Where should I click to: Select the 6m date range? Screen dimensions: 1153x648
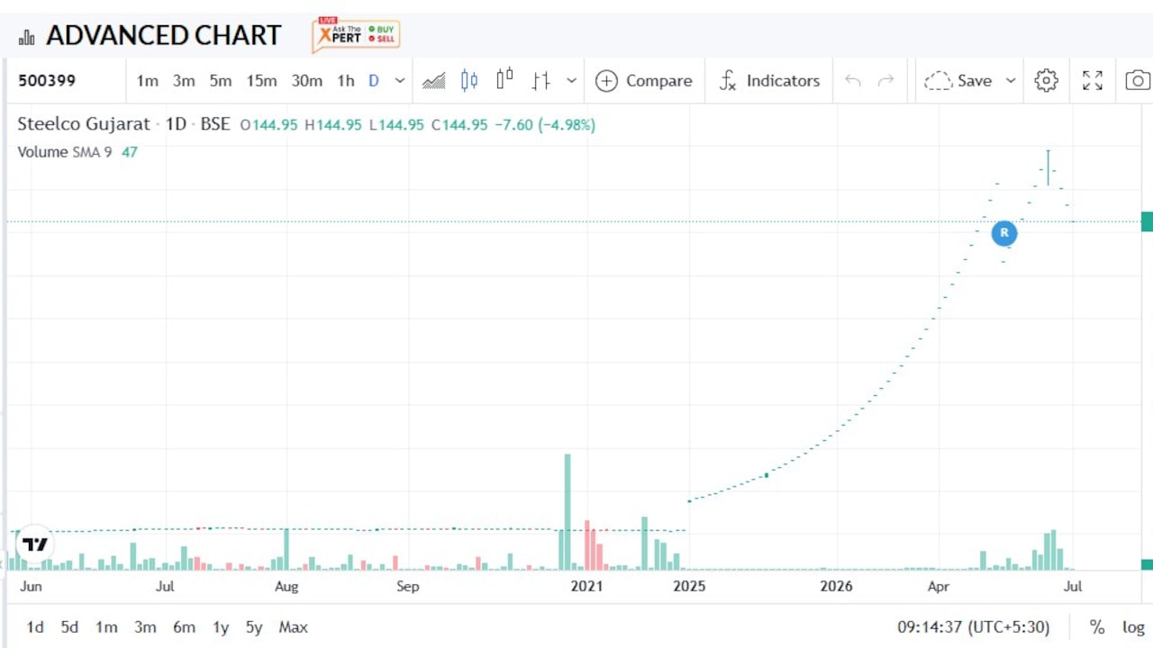point(184,627)
